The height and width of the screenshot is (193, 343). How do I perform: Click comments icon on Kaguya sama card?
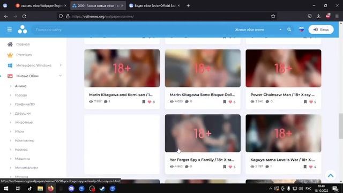[x=267, y=167]
